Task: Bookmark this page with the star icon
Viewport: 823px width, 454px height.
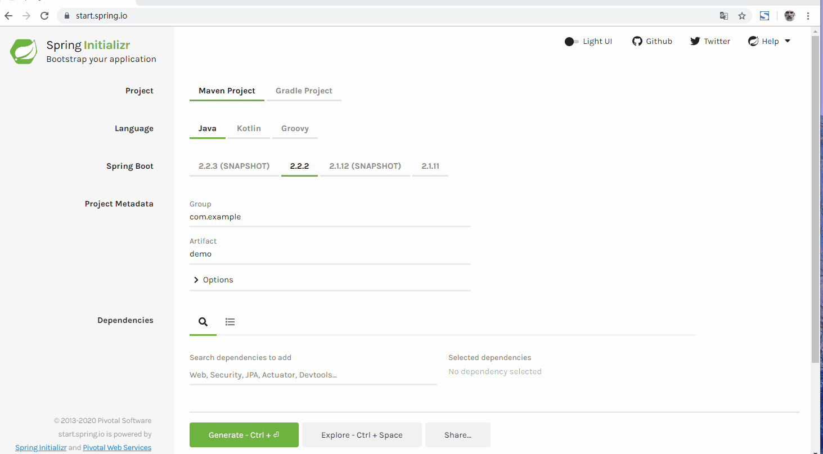Action: (742, 16)
